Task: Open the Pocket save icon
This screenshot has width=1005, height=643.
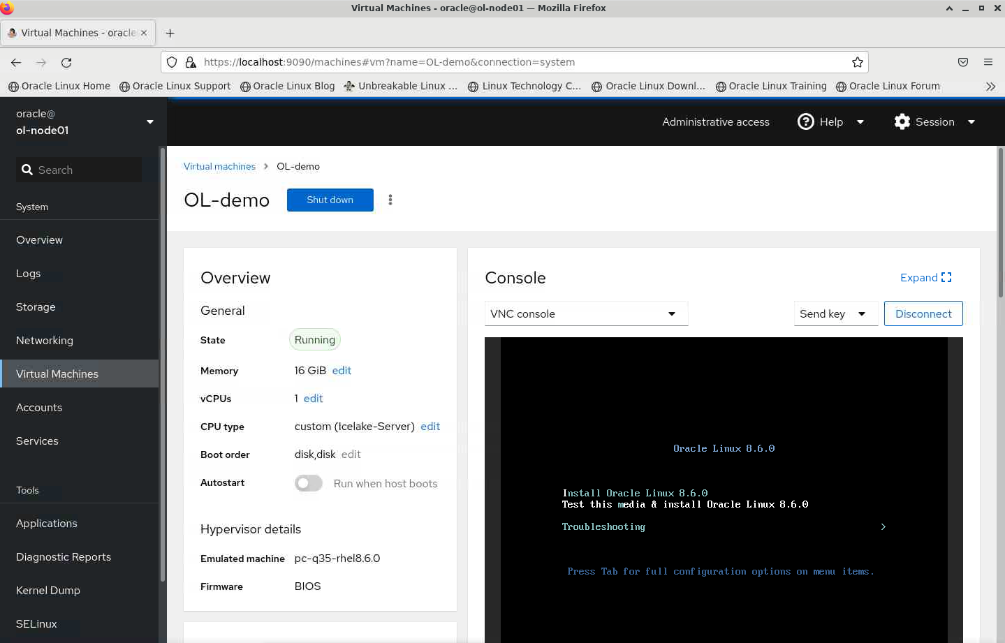Action: (963, 62)
